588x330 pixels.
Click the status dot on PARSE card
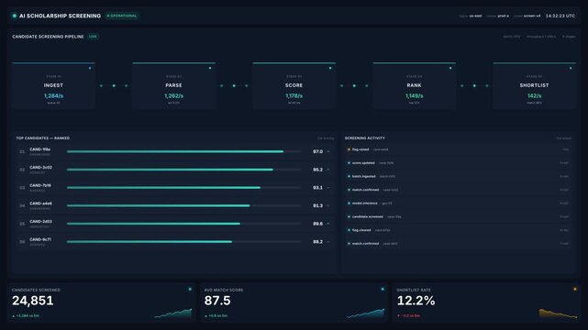pyautogui.click(x=210, y=68)
